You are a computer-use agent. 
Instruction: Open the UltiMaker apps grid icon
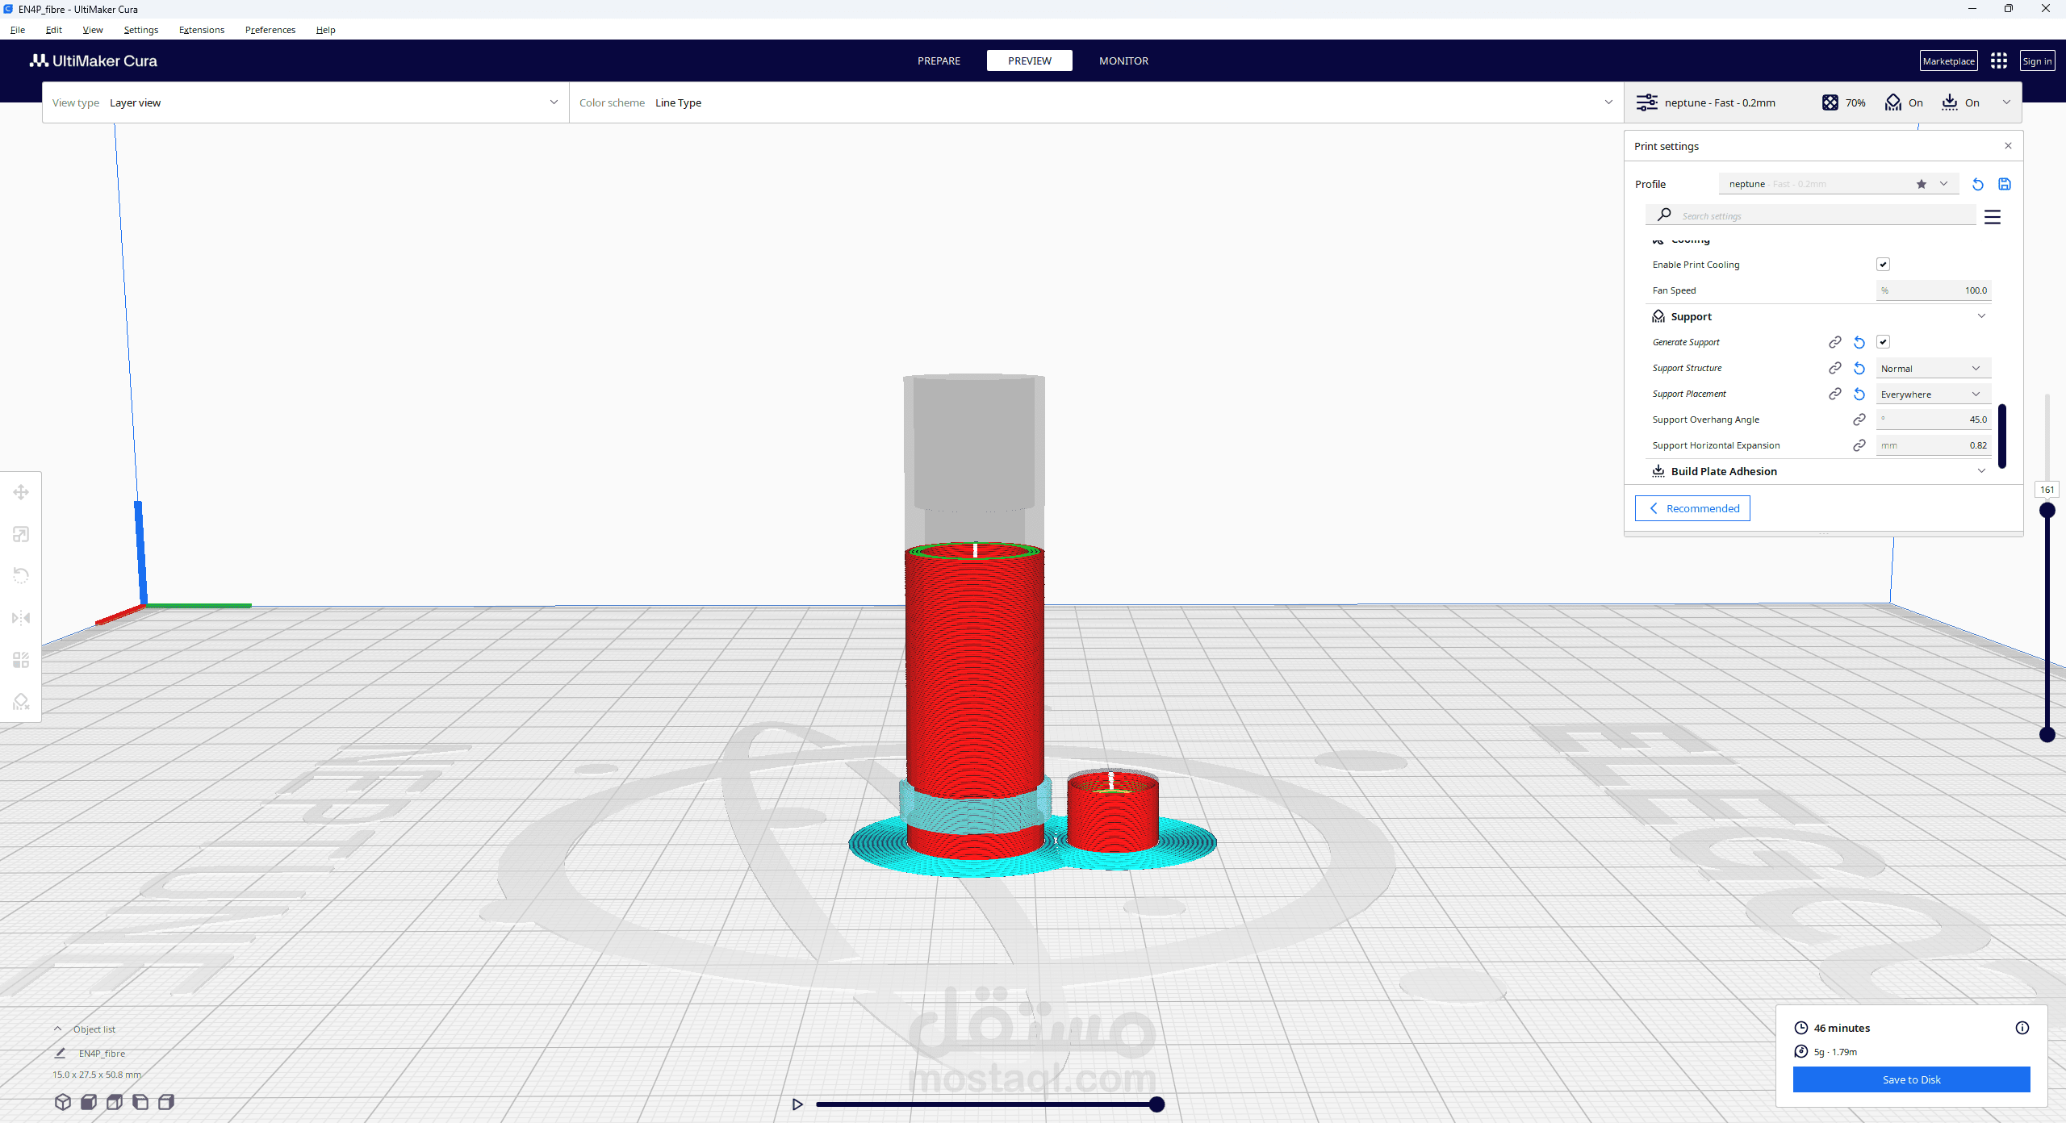pyautogui.click(x=1999, y=61)
